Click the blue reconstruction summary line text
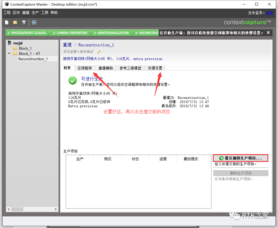The height and width of the screenshot is (228, 278). (x=113, y=59)
